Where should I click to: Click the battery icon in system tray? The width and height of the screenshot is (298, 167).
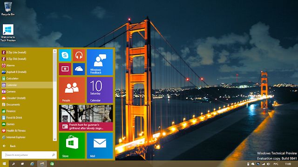point(248,164)
